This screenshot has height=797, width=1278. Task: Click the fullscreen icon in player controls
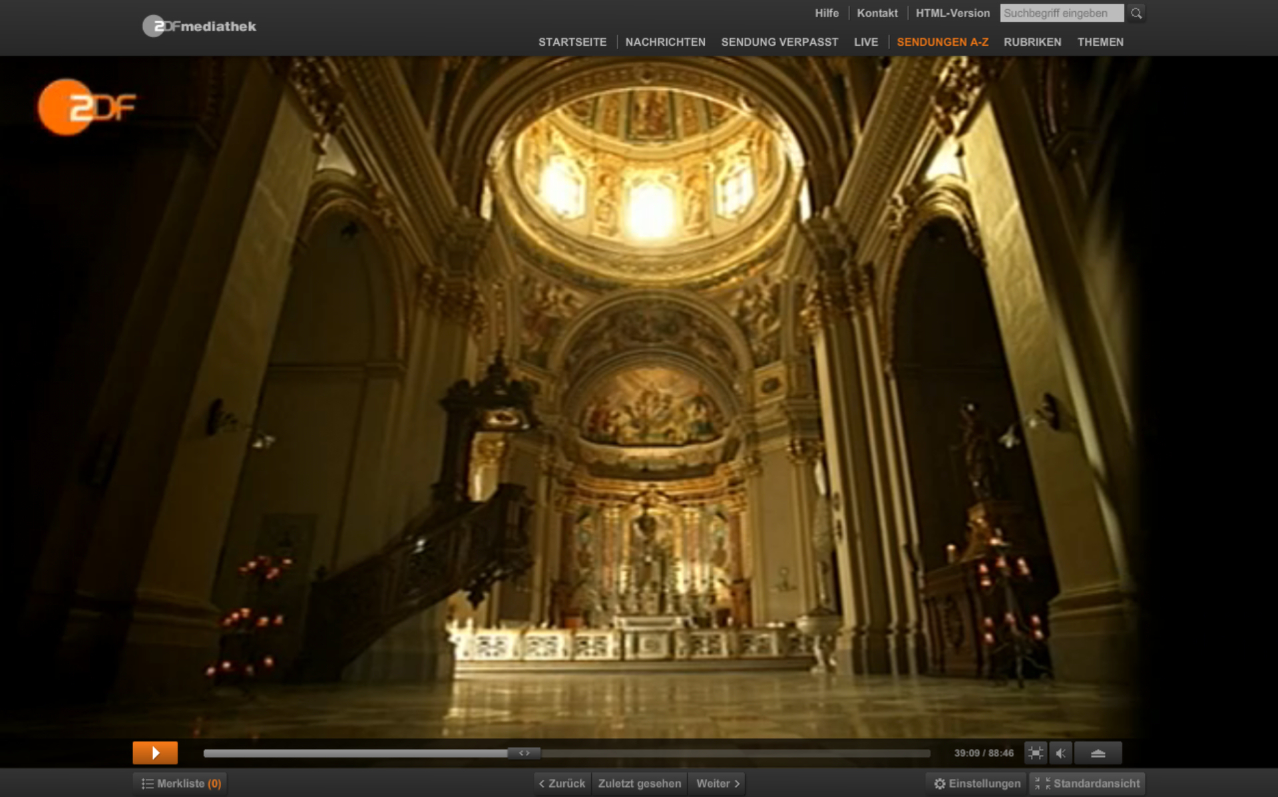pos(1035,753)
